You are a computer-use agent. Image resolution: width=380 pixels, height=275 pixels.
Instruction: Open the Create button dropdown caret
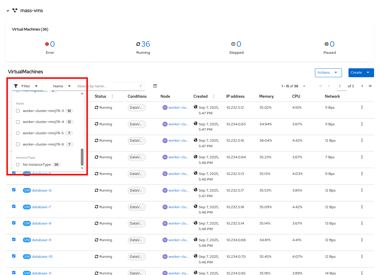click(x=368, y=72)
